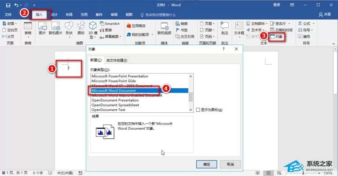
Task: Open the undo history dropdown arrow
Action: click(21, 5)
